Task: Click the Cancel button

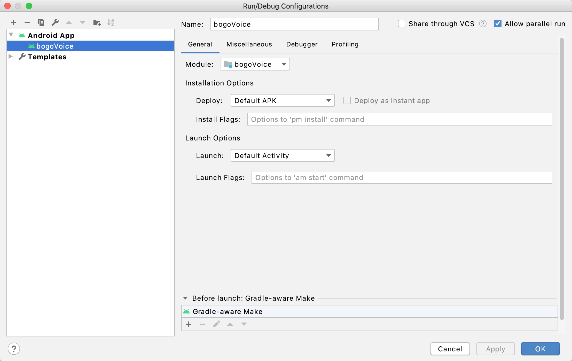Action: point(450,349)
